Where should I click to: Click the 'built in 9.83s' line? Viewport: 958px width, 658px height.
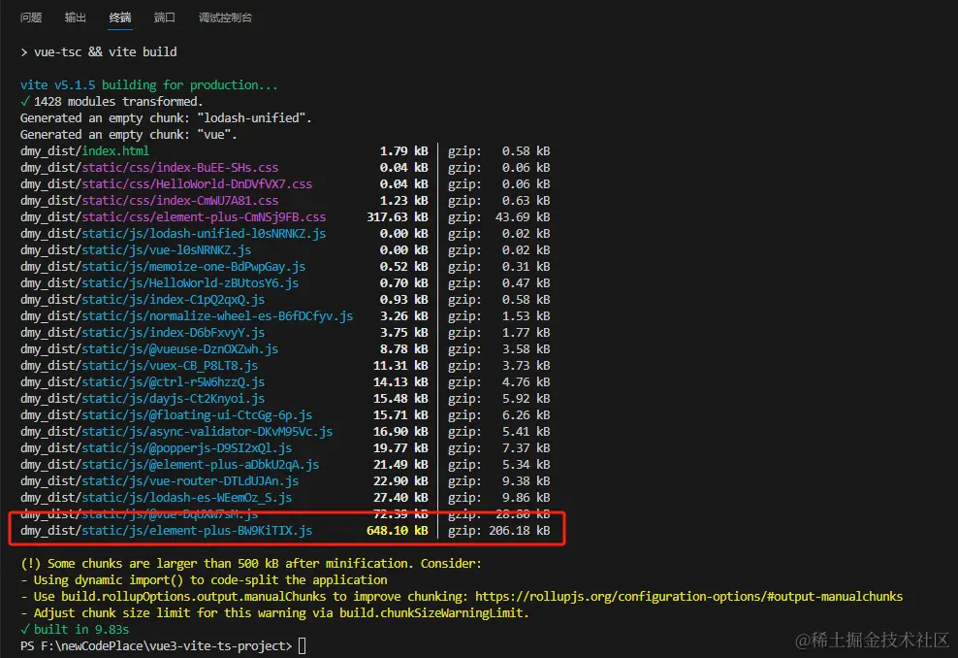pyautogui.click(x=75, y=630)
